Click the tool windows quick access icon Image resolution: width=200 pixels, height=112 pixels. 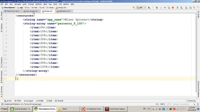point(2,104)
